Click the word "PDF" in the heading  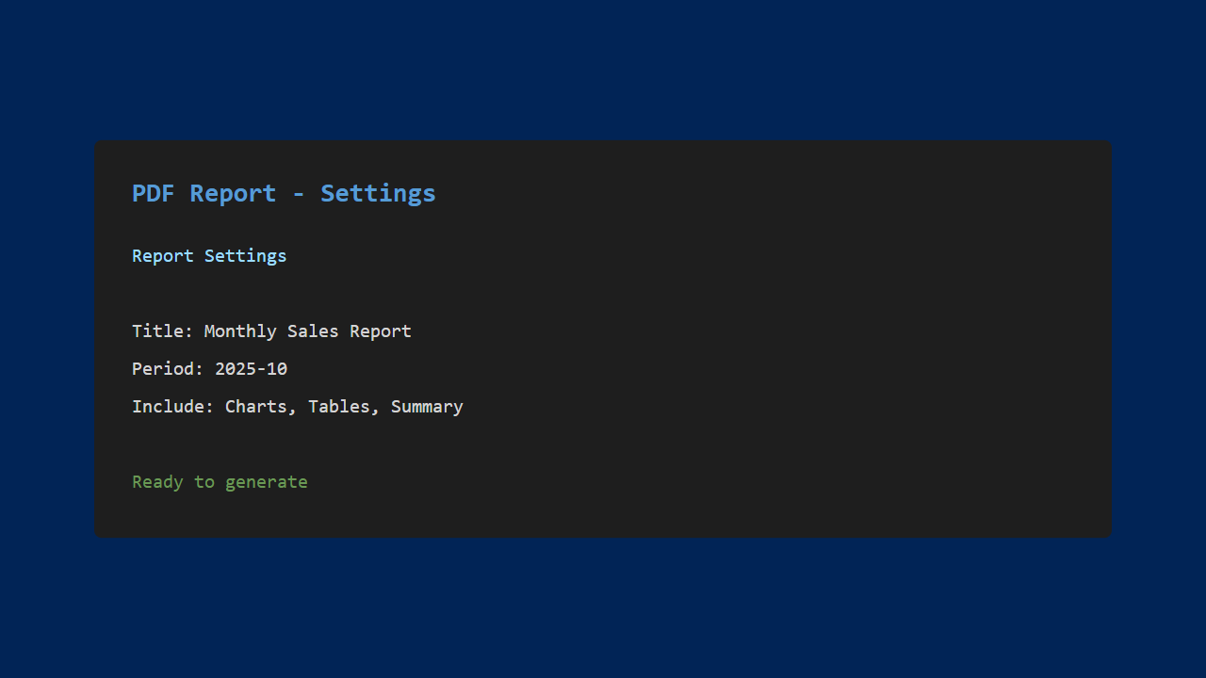[x=154, y=193]
